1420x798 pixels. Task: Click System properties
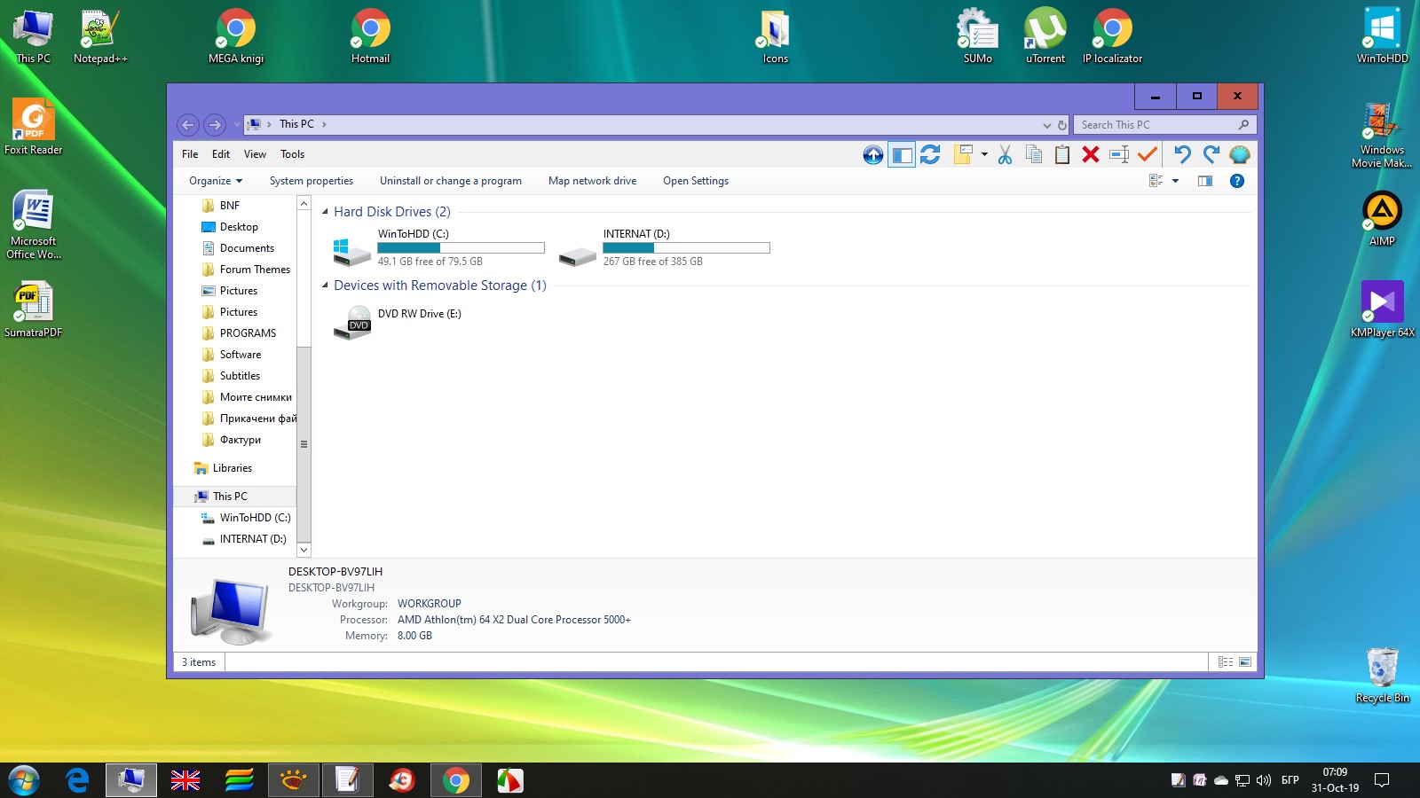pyautogui.click(x=312, y=181)
